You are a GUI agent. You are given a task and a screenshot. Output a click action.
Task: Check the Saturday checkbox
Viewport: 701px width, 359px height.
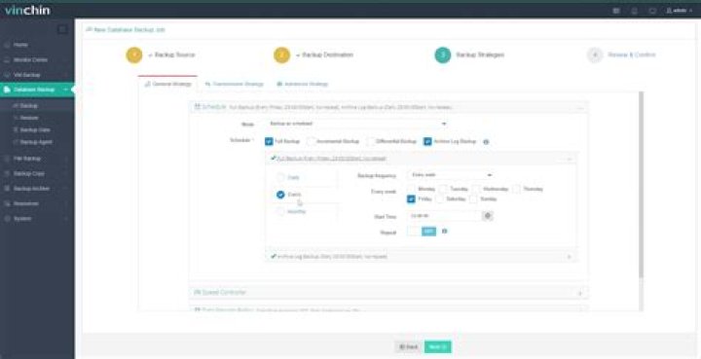pos(440,199)
